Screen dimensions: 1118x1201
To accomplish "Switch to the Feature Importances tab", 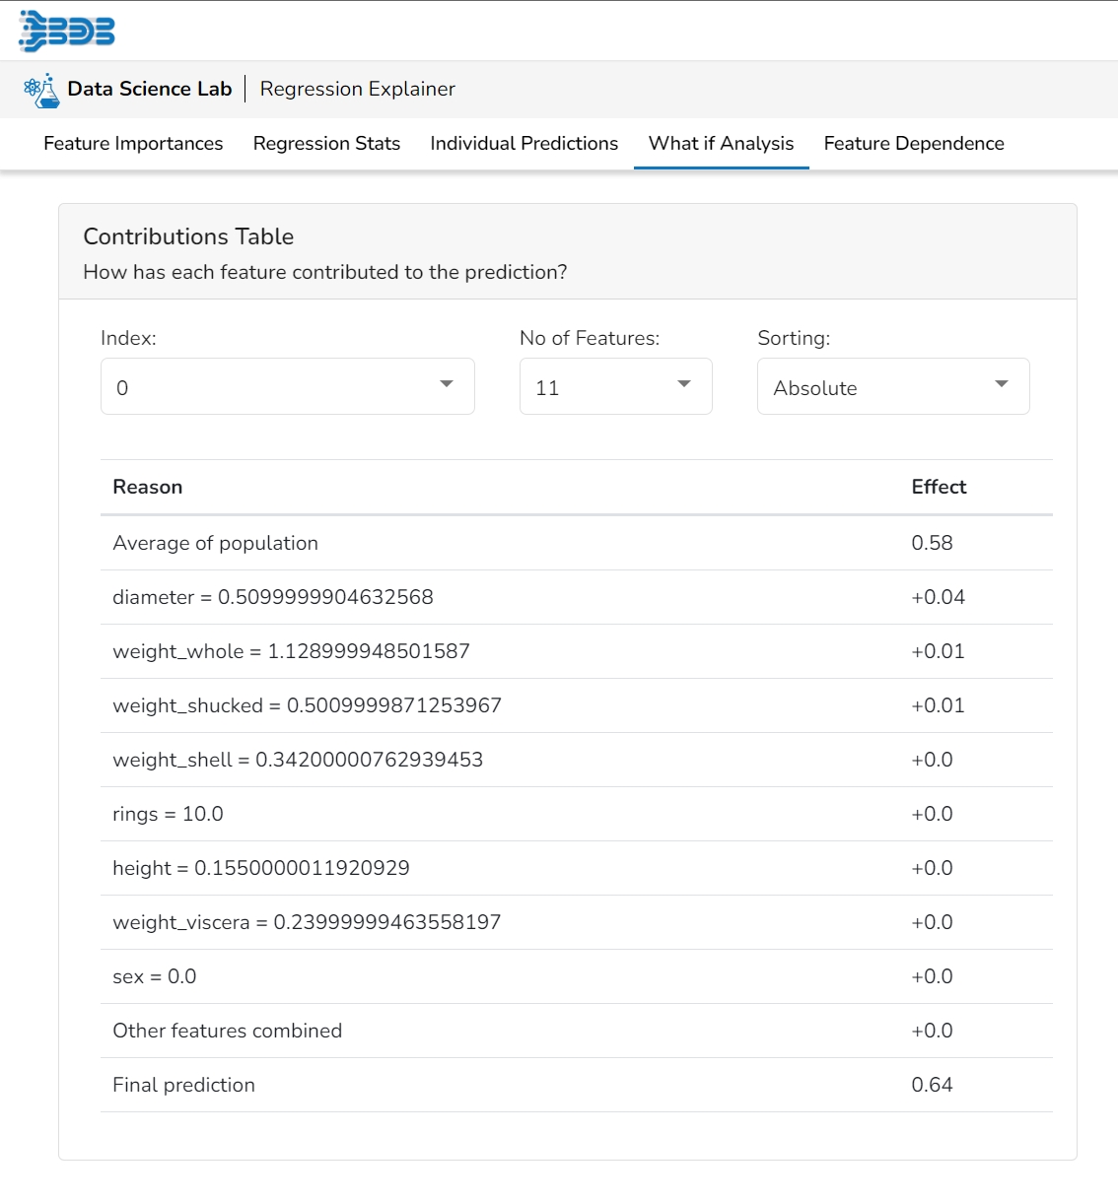I will (x=133, y=144).
